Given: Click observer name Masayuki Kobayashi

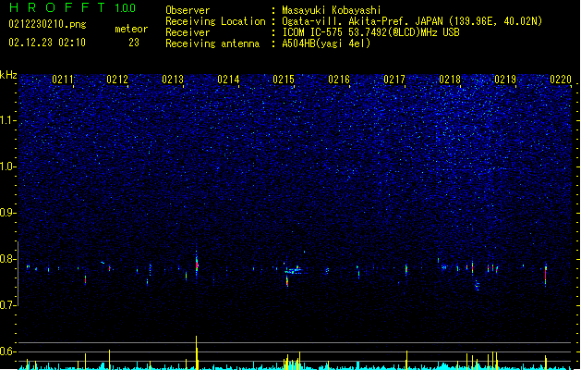Looking at the screenshot, I should click(332, 10).
